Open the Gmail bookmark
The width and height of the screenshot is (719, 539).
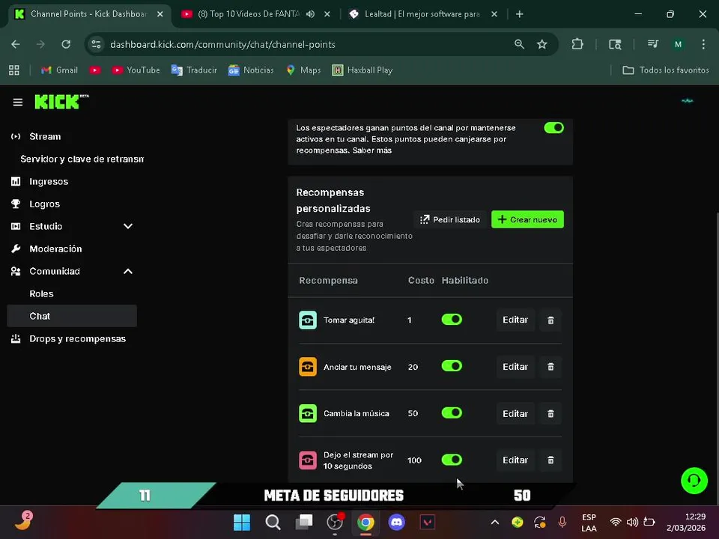[x=59, y=70]
